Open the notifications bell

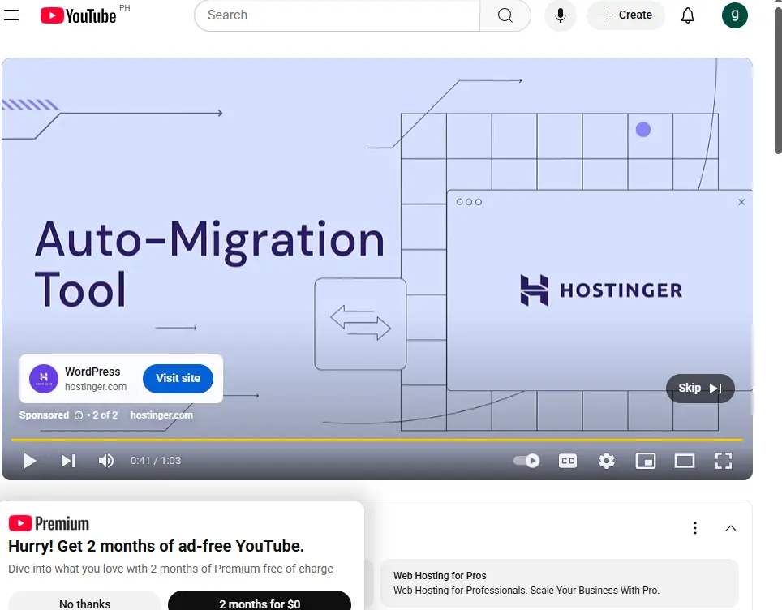(688, 15)
